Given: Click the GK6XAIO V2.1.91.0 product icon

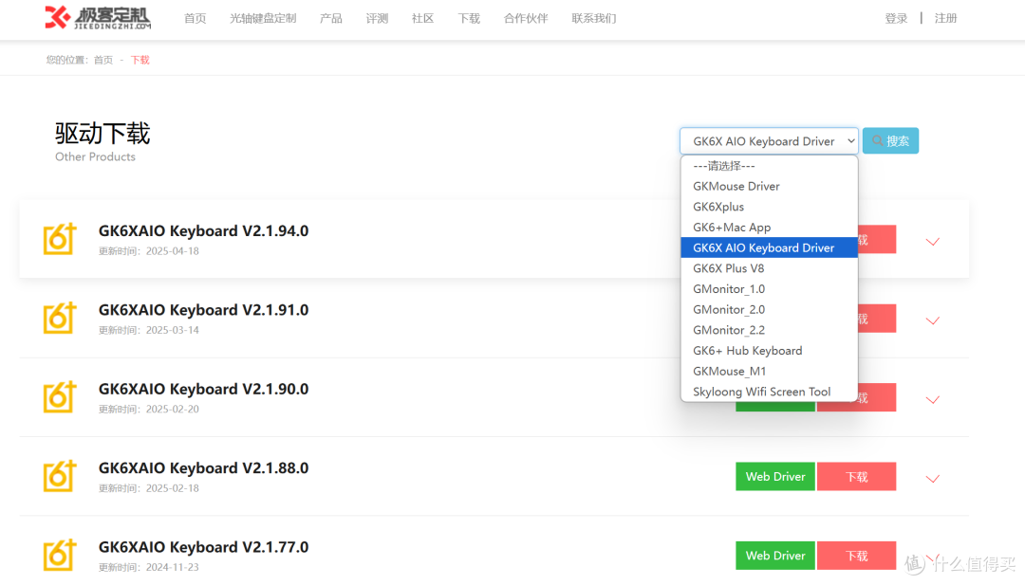Looking at the screenshot, I should (60, 318).
